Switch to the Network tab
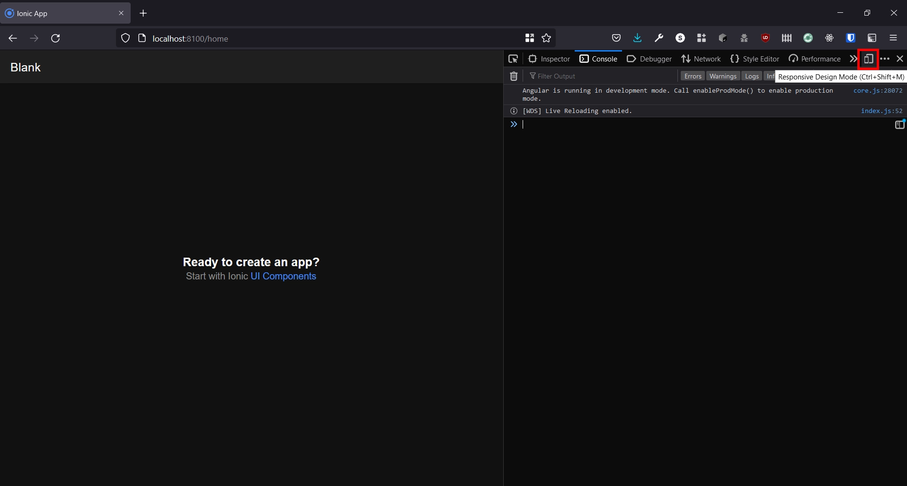The height and width of the screenshot is (486, 907). pyautogui.click(x=701, y=59)
